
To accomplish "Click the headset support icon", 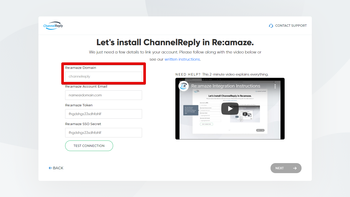I will tap(271, 26).
